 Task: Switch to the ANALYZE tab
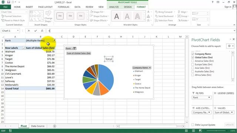[114, 7]
